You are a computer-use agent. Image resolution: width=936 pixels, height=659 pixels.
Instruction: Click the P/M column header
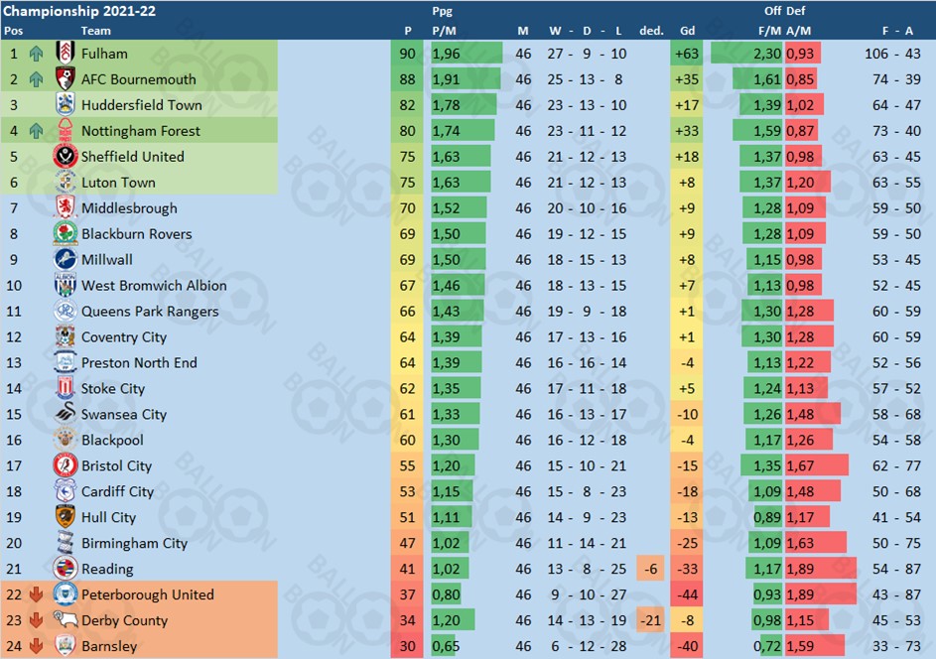pyautogui.click(x=444, y=31)
